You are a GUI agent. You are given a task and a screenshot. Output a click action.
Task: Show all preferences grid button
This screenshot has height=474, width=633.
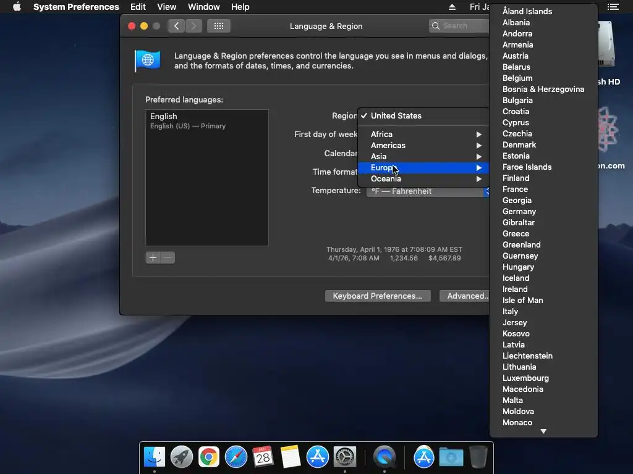tap(219, 26)
